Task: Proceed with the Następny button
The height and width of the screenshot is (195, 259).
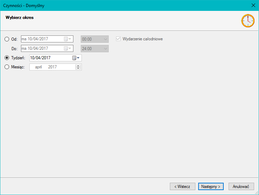Action: [210, 187]
